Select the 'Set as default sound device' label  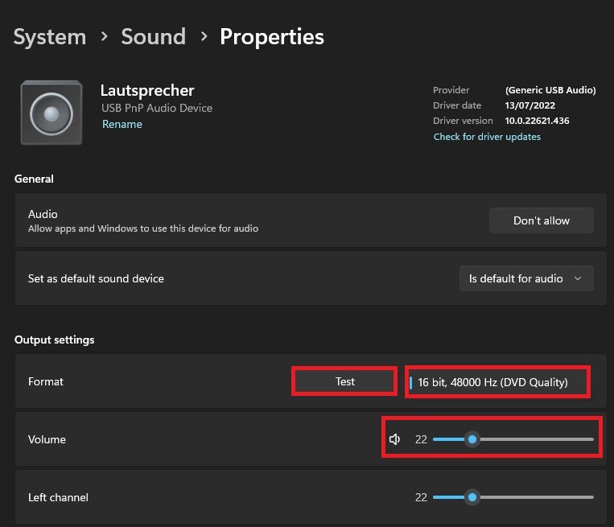(x=96, y=278)
